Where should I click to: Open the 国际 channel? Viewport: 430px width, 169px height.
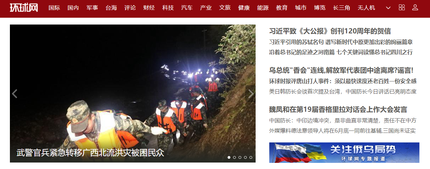[x=54, y=7]
